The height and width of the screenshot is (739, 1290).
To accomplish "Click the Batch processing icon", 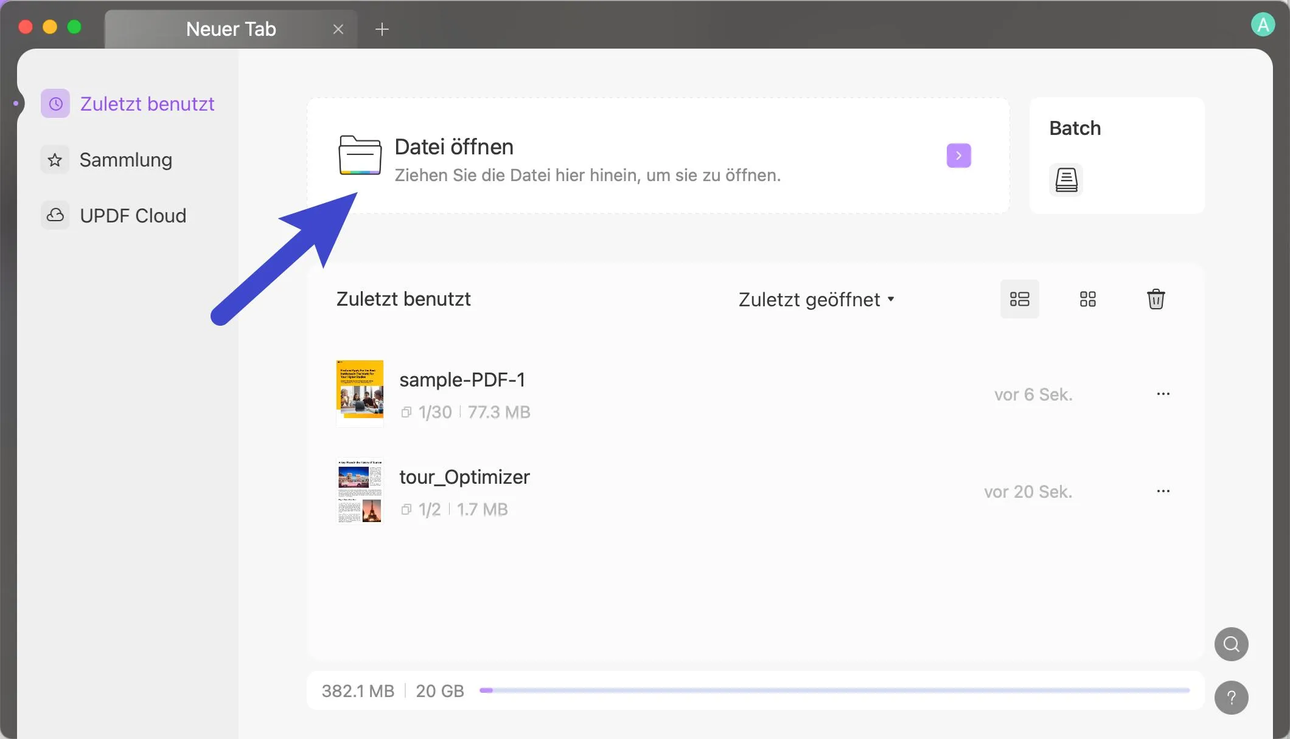I will 1065,179.
